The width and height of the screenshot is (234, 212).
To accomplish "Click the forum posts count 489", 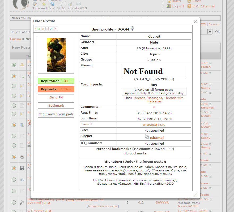I will coord(154,85).
